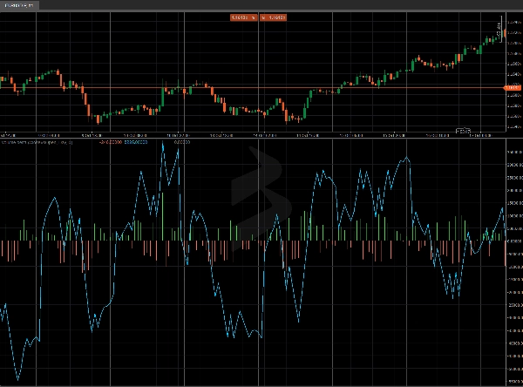Click the horizontal orange price line on chart
This screenshot has width=523, height=387.
261,88
